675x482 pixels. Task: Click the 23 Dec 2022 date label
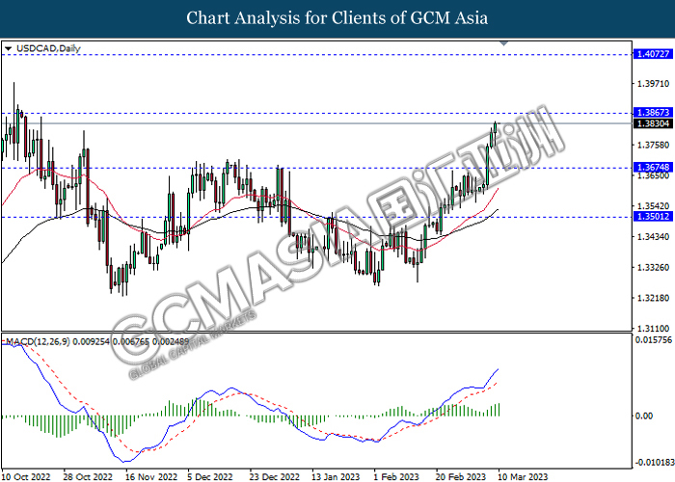[275, 477]
